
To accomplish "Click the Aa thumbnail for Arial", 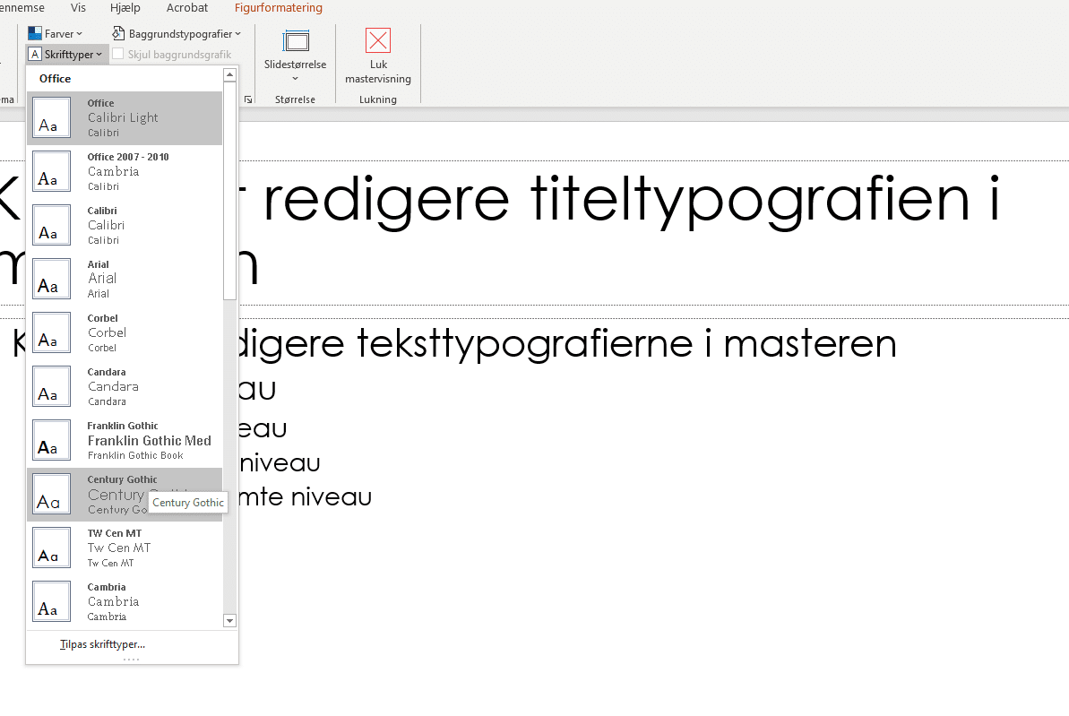I will [x=51, y=279].
